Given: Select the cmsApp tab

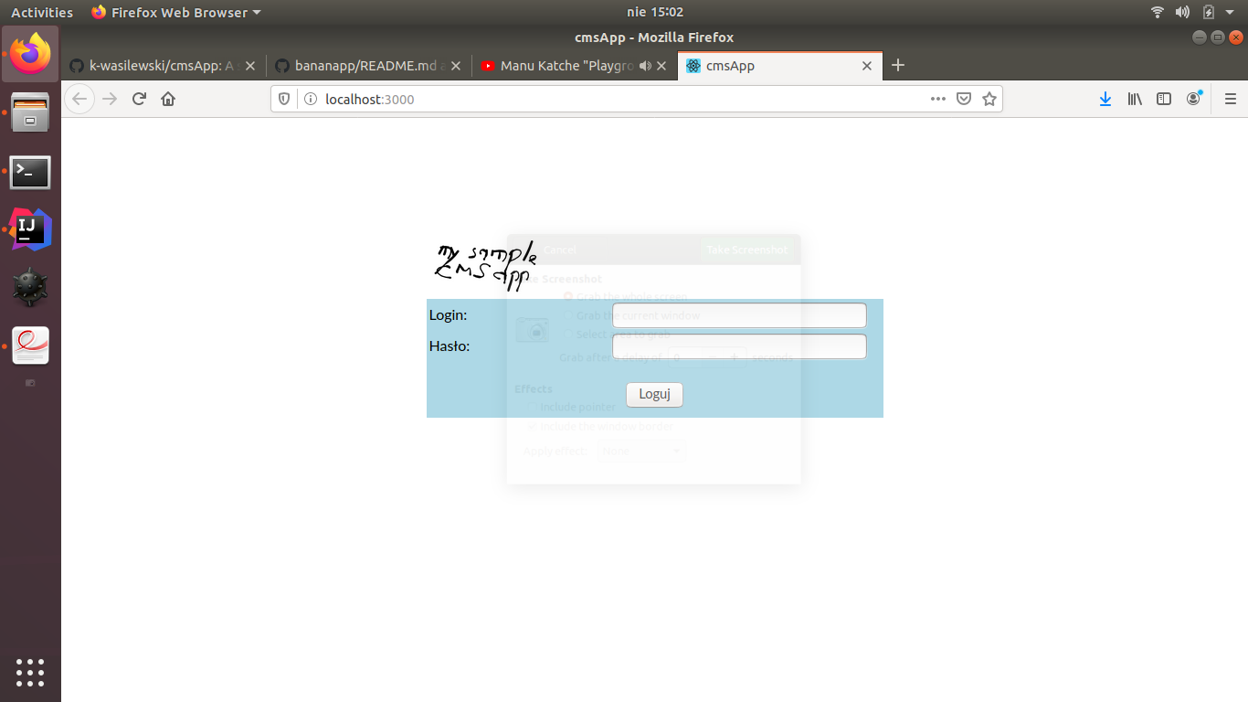Looking at the screenshot, I should (x=780, y=66).
